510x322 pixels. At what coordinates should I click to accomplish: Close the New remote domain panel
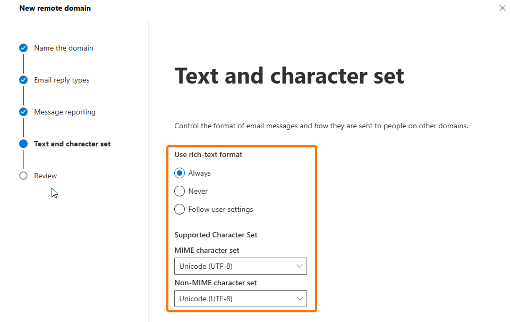502,8
